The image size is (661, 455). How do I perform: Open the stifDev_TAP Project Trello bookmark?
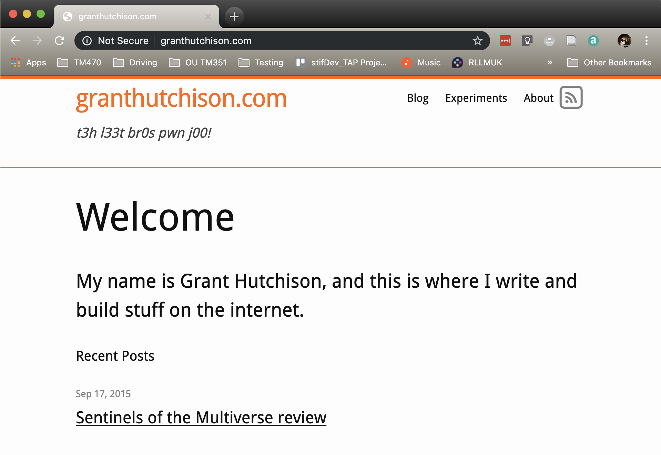(341, 63)
